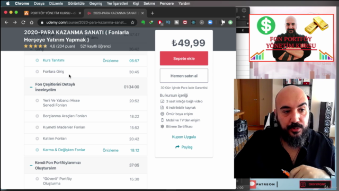Open the Kurs Tanıtımı lecture link
The width and height of the screenshot is (339, 191).
53,60
